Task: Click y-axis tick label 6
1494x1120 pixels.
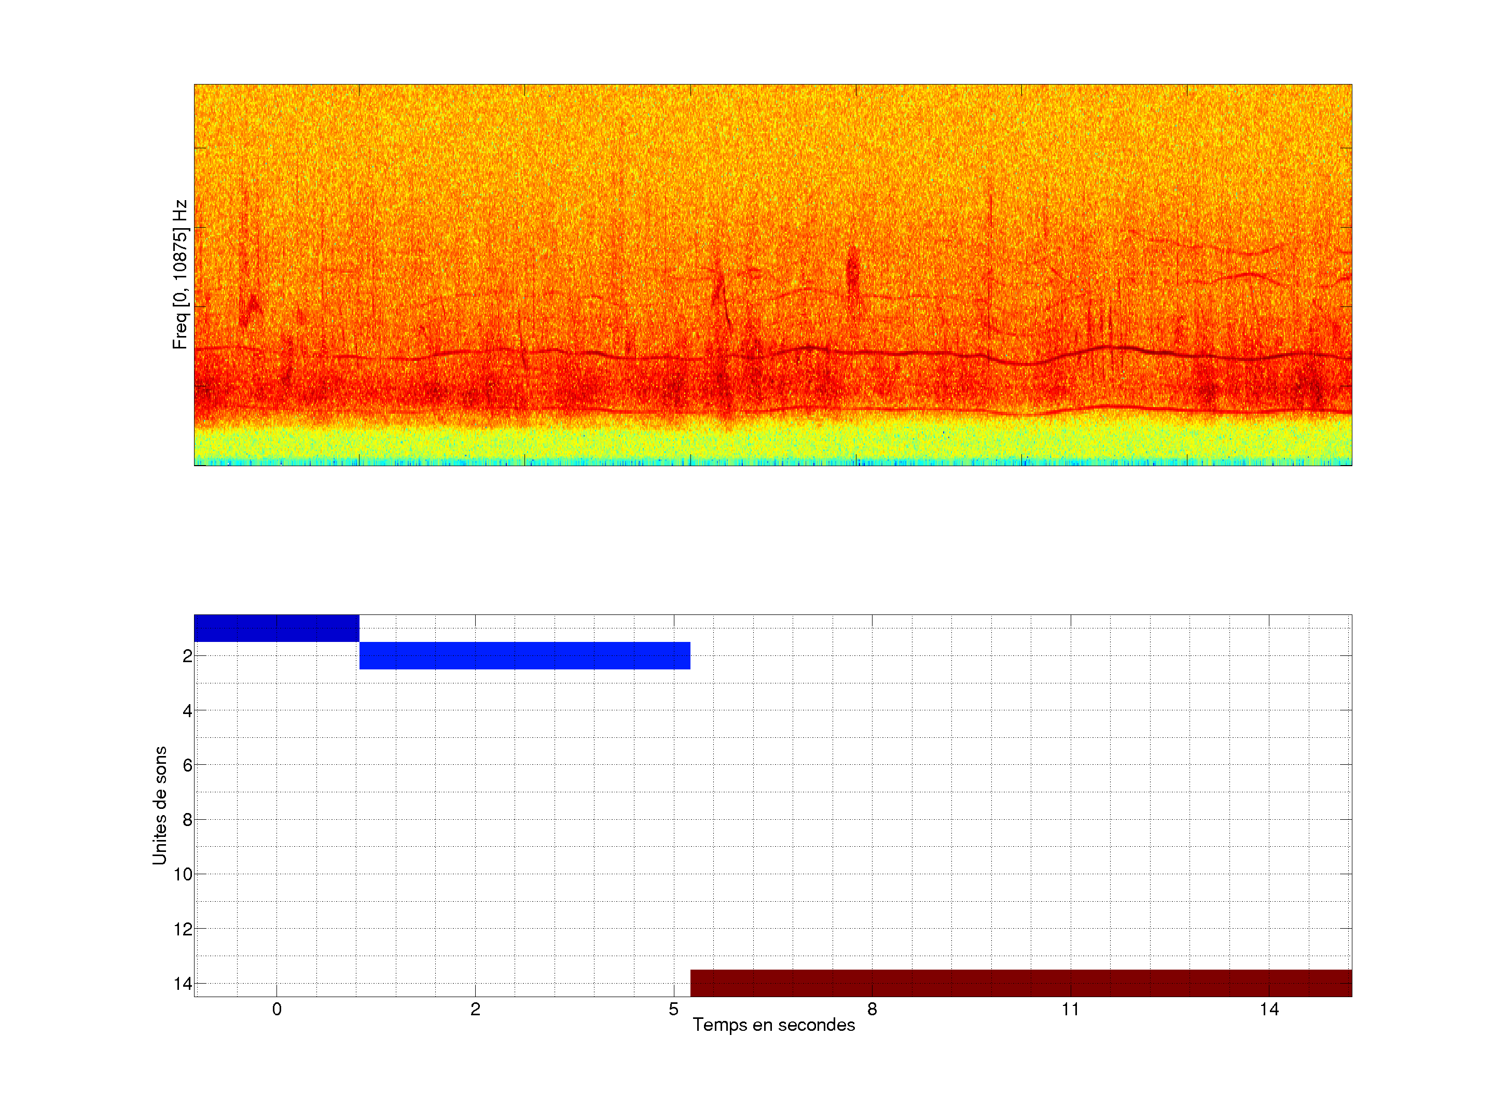Action: pos(187,765)
